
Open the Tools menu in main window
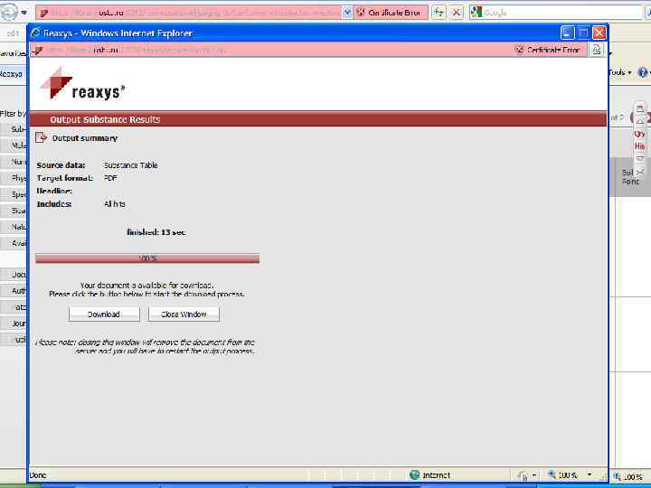point(620,72)
